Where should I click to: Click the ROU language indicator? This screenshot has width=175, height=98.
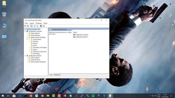(159, 96)
